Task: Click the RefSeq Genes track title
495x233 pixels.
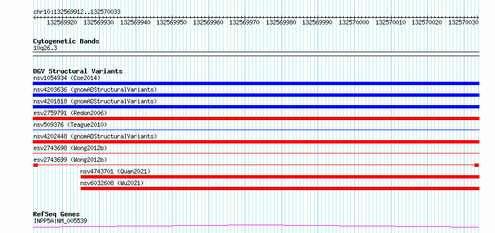Action: pos(57,215)
